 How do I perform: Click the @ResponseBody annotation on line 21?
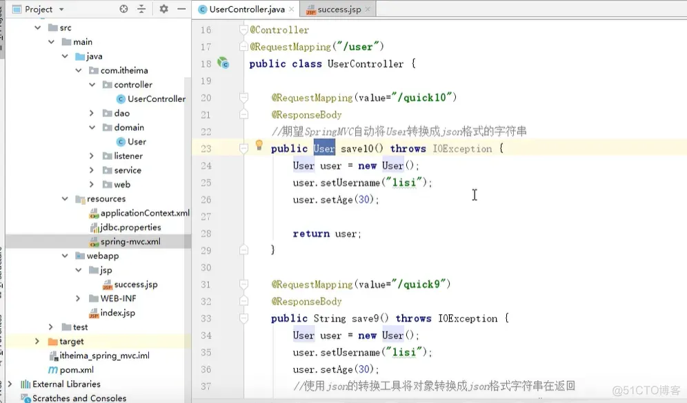coord(306,114)
